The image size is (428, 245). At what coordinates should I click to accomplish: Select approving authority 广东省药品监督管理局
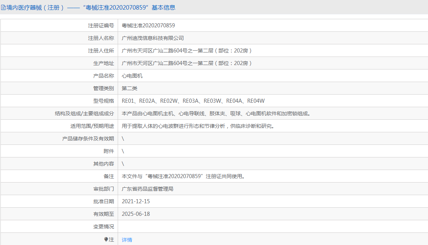148,189
